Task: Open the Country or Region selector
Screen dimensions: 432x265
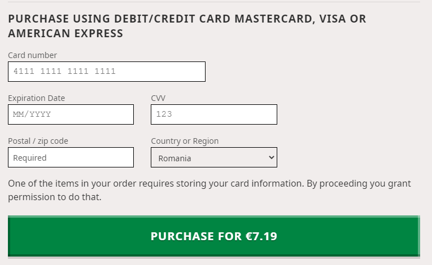Action: 213,157
